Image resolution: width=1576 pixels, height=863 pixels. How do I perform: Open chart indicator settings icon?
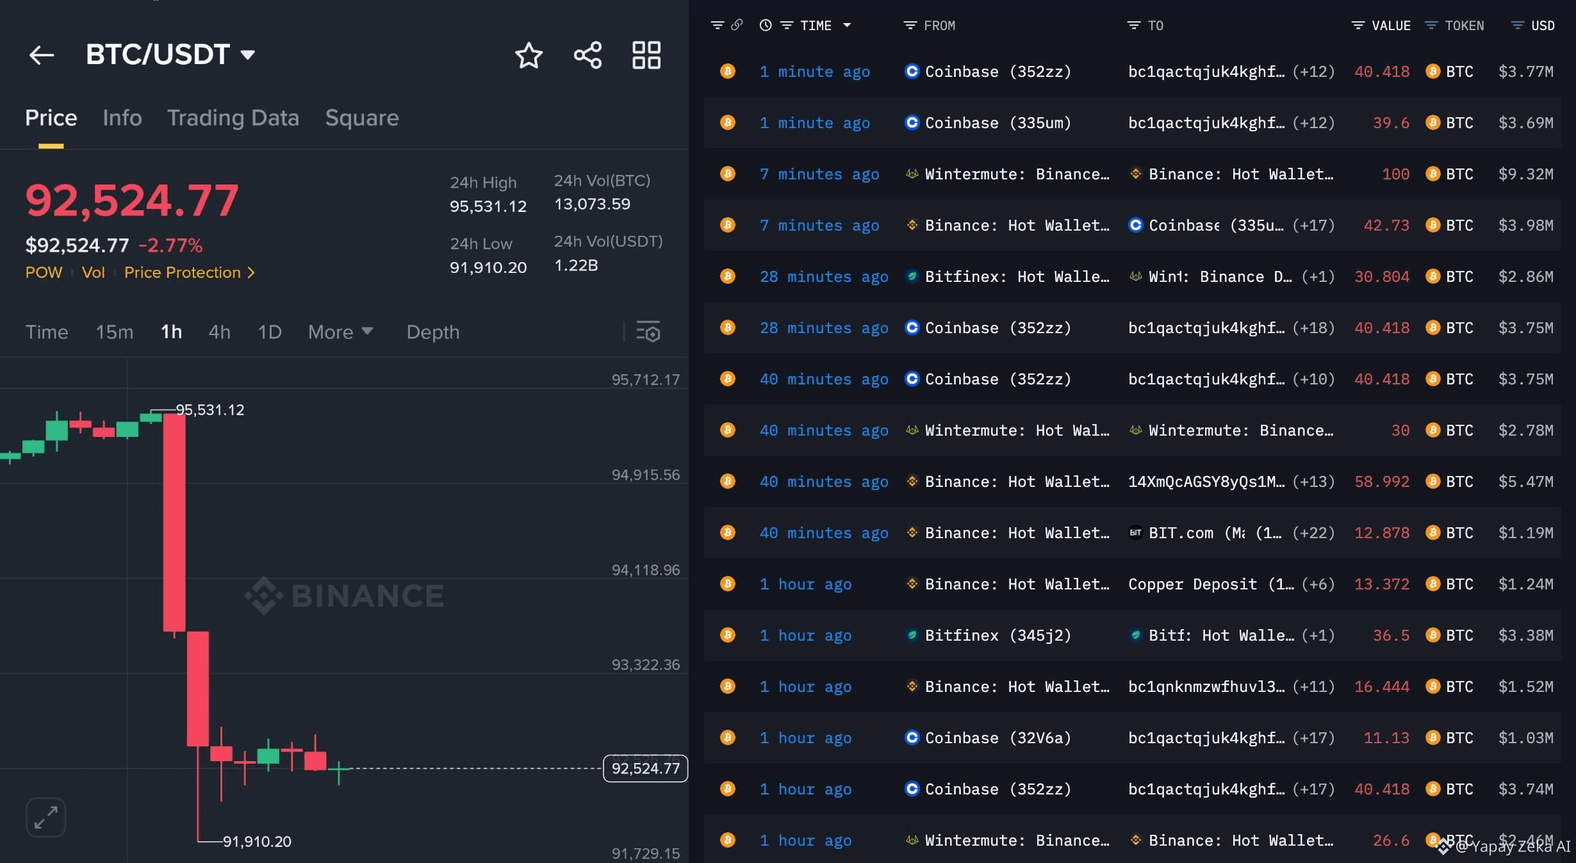(648, 332)
